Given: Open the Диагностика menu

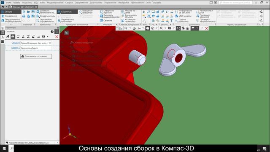Looking at the screenshot, I should pos(96,3).
